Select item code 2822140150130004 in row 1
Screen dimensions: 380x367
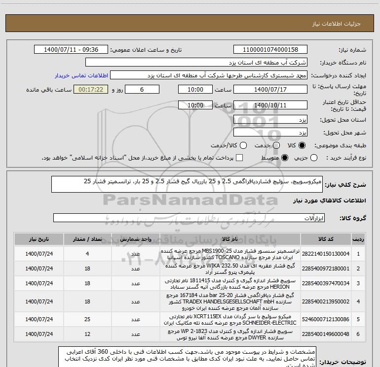tap(326, 254)
